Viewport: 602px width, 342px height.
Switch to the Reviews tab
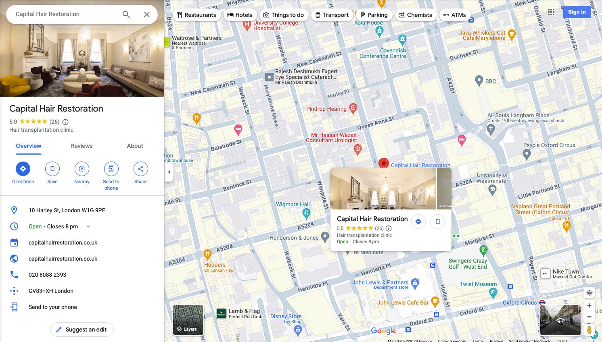(82, 146)
